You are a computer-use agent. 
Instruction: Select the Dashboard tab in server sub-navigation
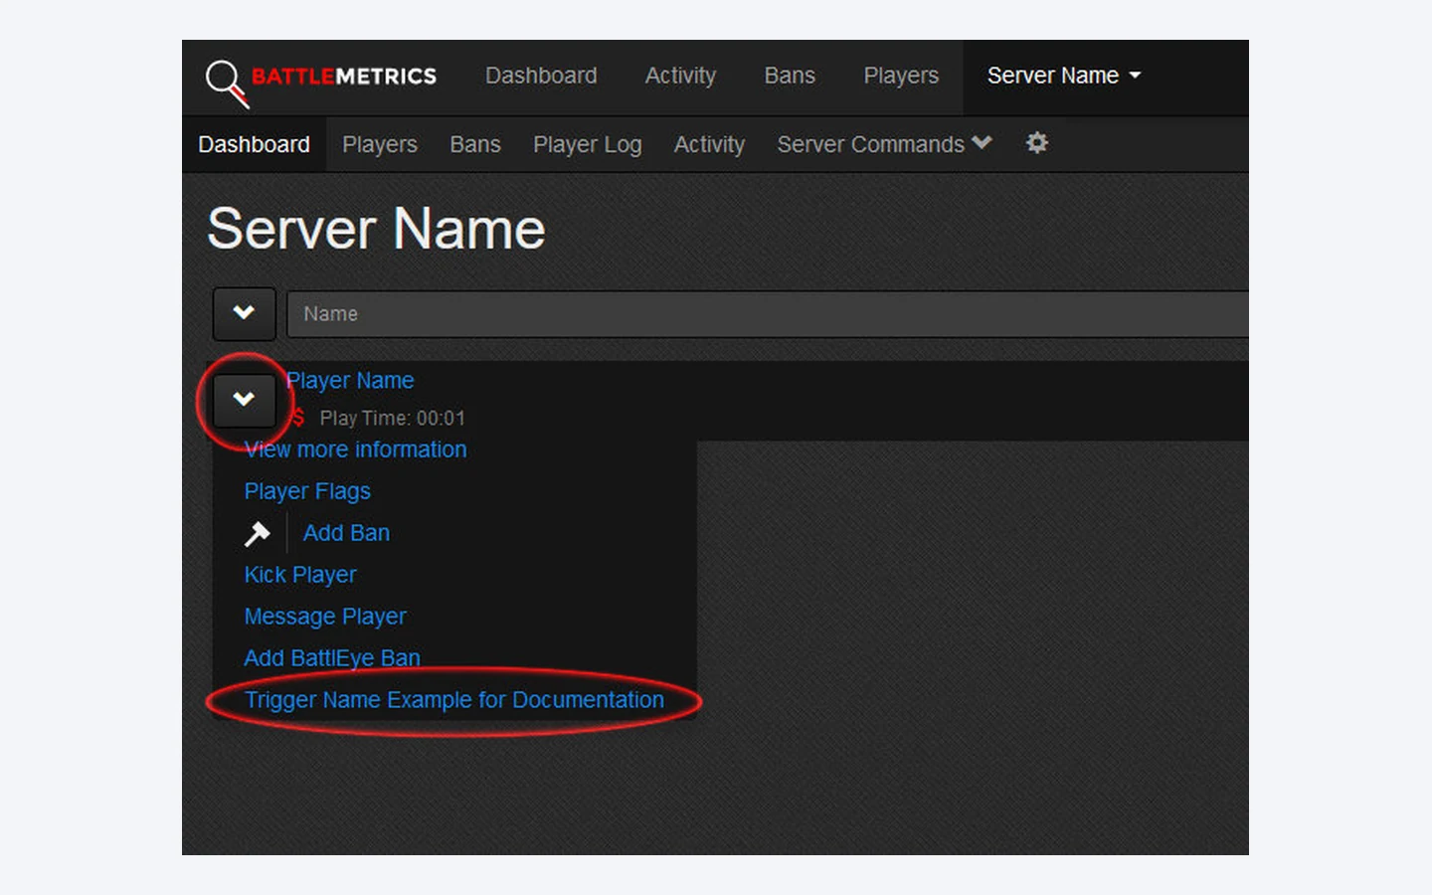(x=255, y=144)
